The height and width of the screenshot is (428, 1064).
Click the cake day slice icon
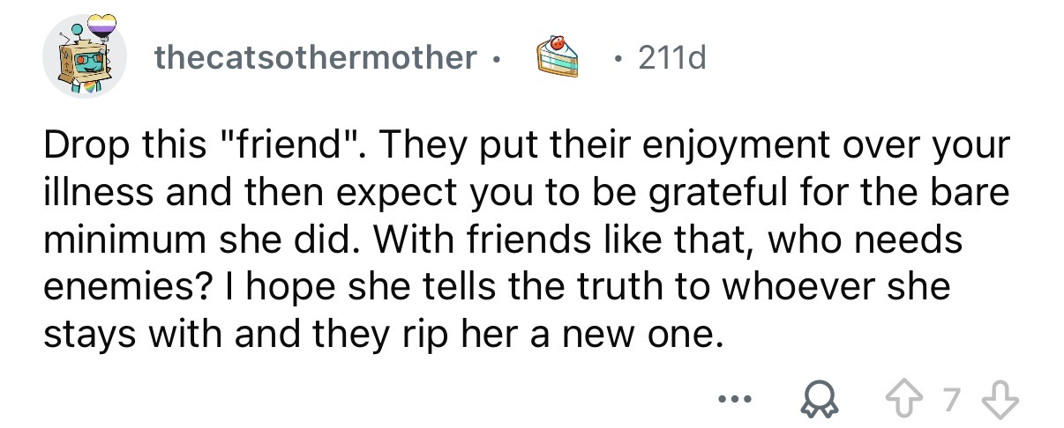tap(556, 57)
